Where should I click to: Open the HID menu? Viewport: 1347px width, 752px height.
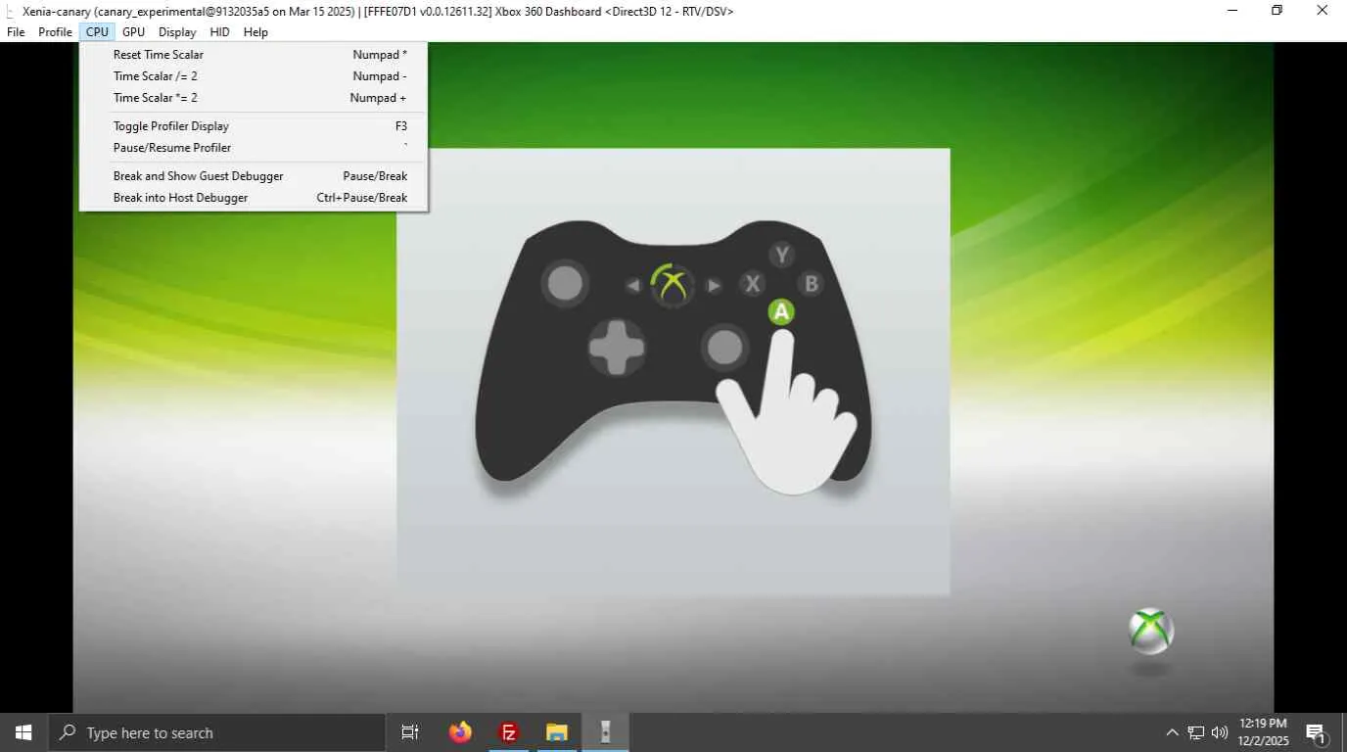point(220,32)
